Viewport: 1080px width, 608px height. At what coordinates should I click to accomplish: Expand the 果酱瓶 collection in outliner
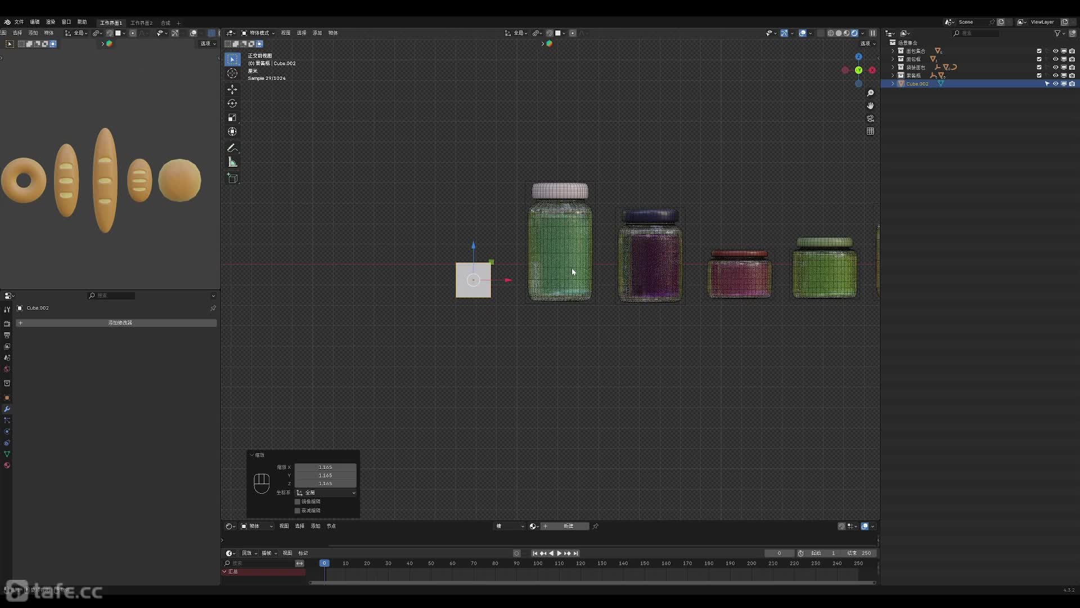coord(893,75)
